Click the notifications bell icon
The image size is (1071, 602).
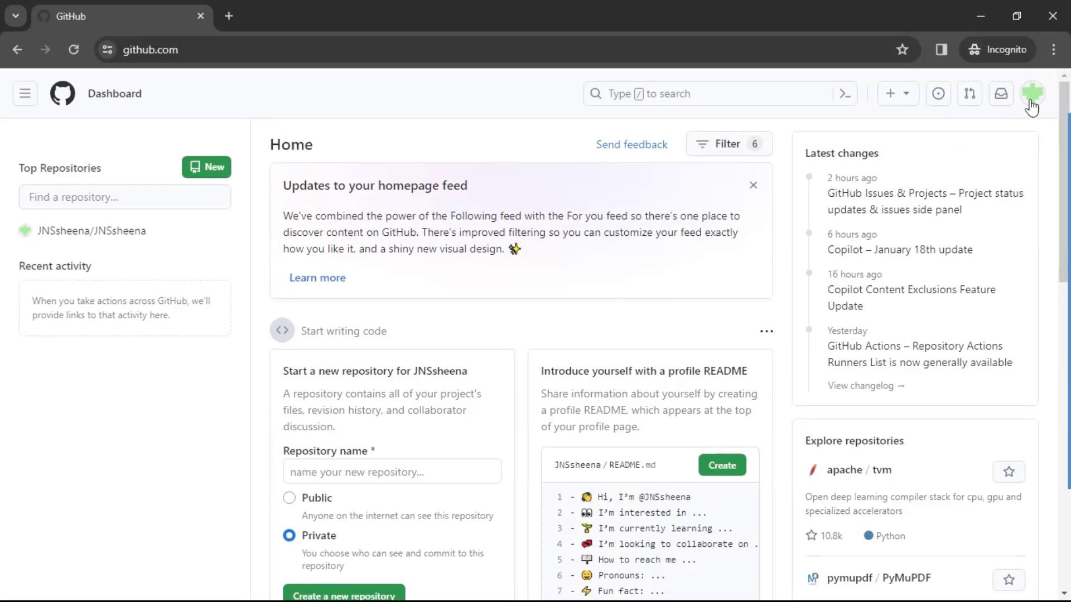(x=1001, y=93)
